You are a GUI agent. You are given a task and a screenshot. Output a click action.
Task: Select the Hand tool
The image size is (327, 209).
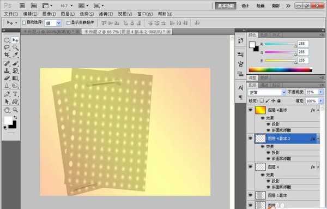tap(7, 110)
